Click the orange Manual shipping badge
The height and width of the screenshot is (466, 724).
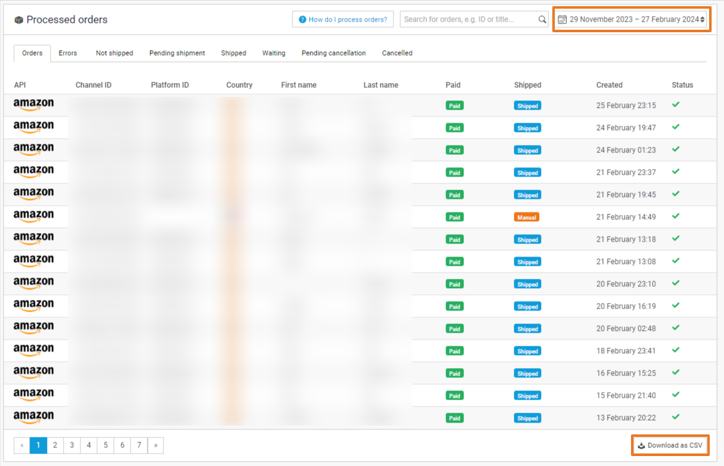[526, 218]
